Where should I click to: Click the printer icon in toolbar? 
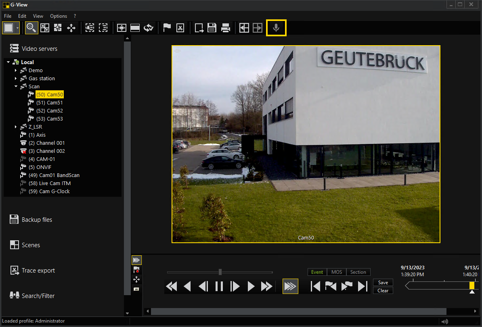click(226, 28)
